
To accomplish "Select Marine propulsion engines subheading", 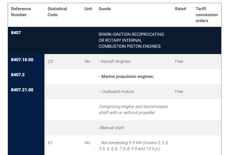I will (x=126, y=77).
